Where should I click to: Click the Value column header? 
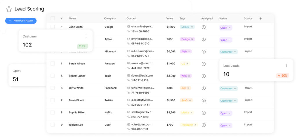pyautogui.click(x=170, y=18)
